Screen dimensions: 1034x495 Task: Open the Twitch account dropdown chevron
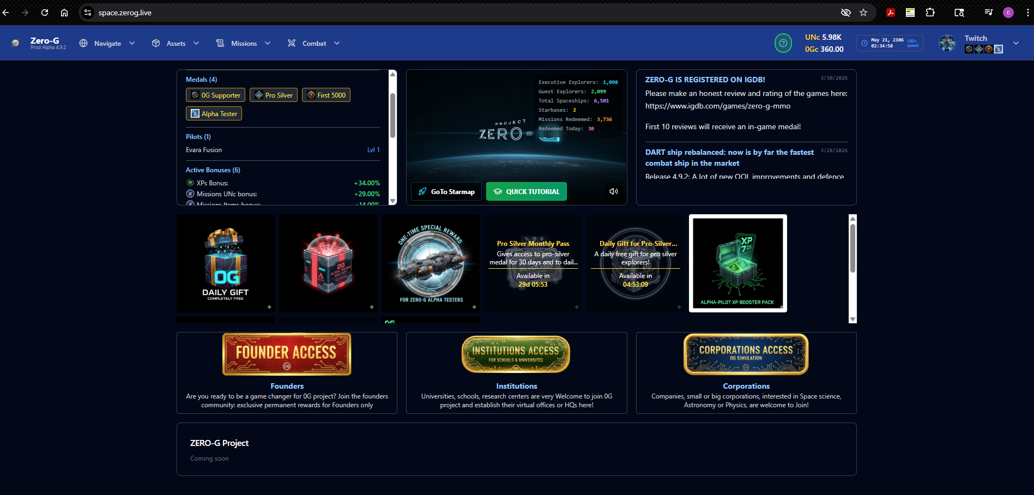1016,43
